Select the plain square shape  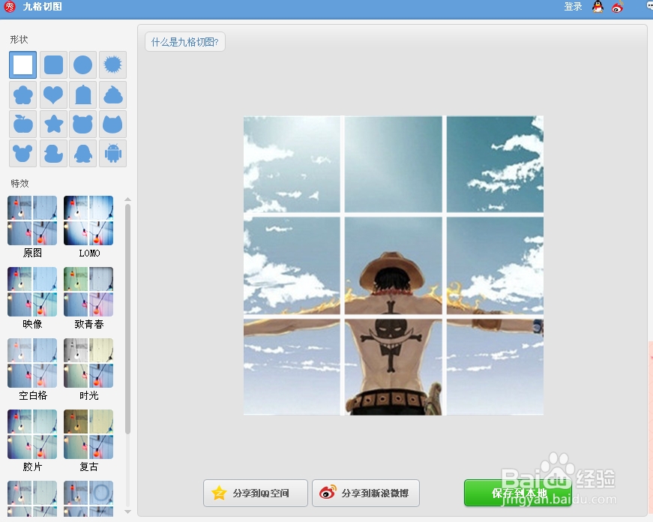23,65
